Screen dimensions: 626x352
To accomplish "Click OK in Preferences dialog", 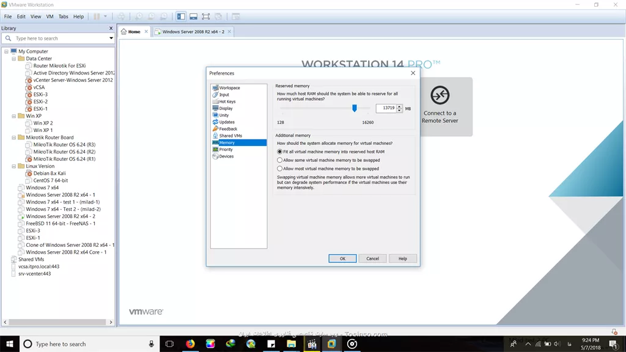I will (x=342, y=258).
